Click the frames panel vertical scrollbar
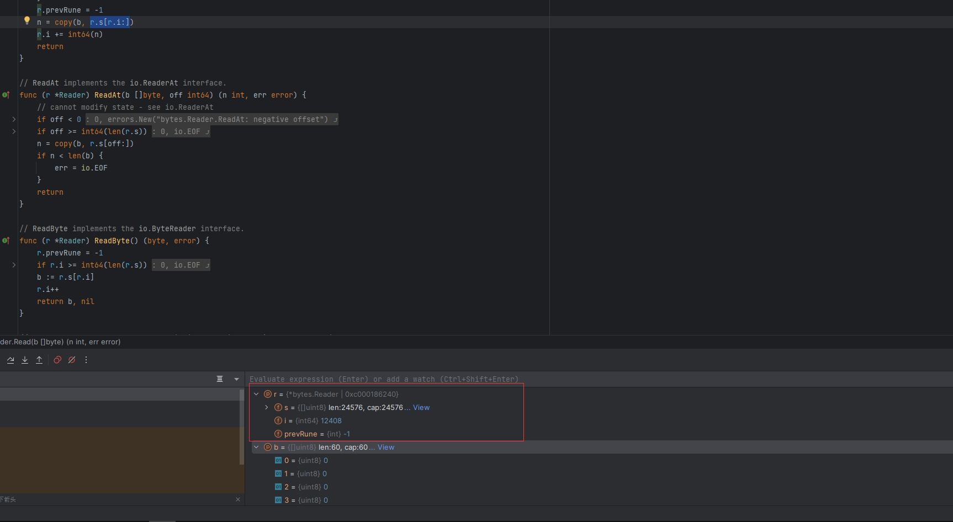The image size is (953, 522). pos(242,427)
